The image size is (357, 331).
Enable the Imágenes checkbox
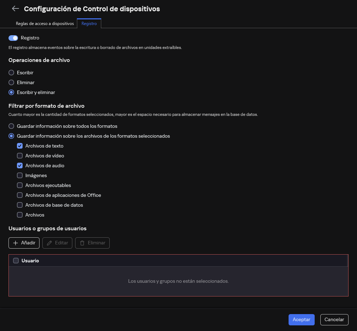coord(20,175)
